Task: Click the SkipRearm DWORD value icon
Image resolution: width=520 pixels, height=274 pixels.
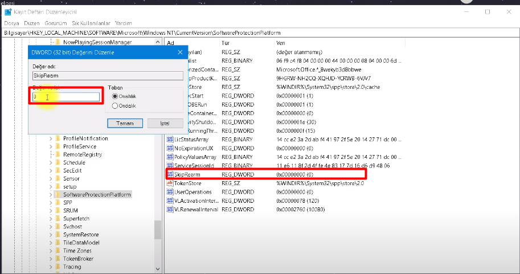Action: pos(170,174)
